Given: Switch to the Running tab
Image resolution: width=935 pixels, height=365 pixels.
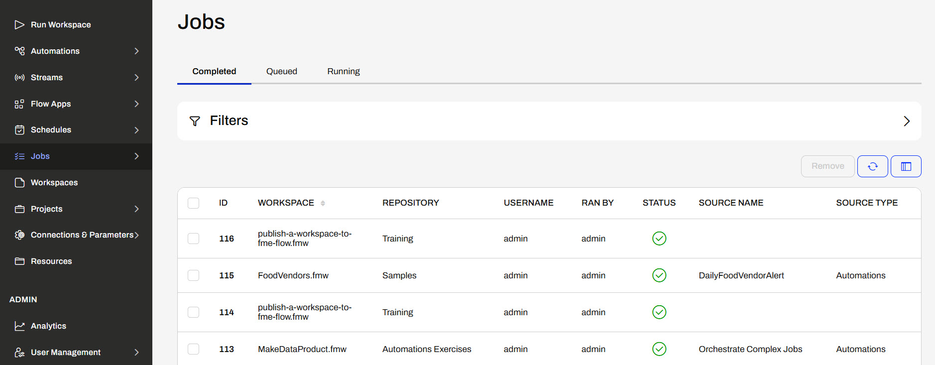Looking at the screenshot, I should (343, 71).
